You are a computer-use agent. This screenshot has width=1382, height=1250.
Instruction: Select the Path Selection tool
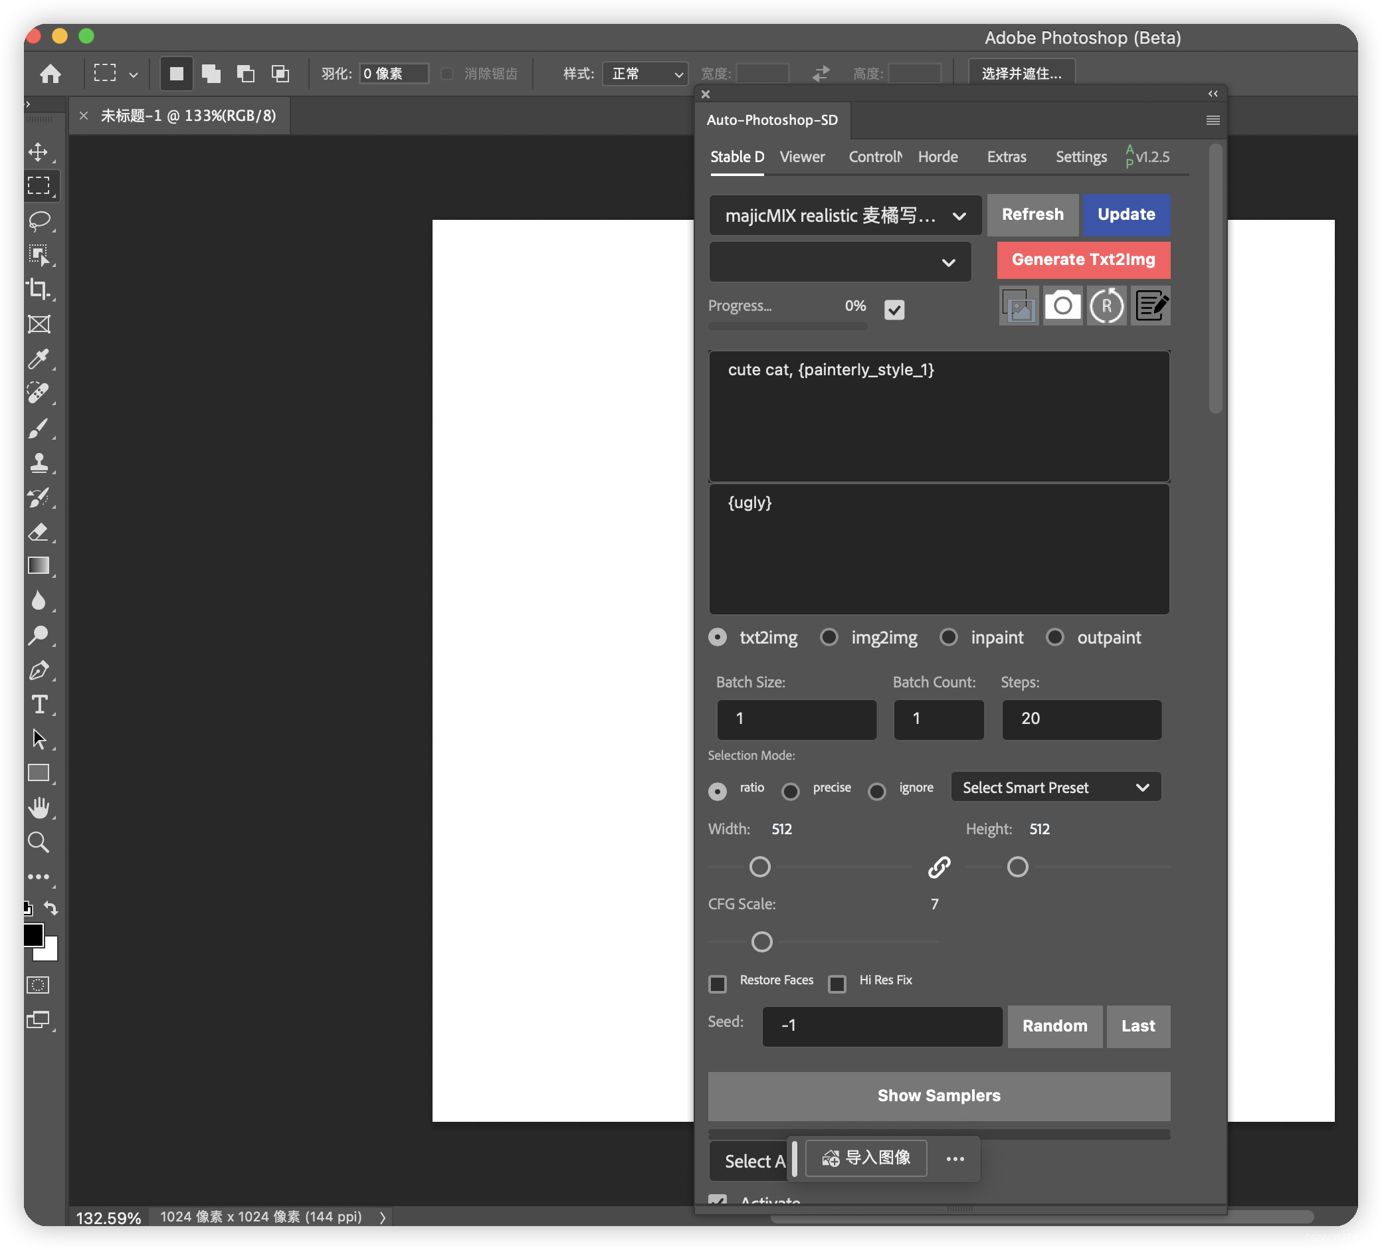click(39, 739)
